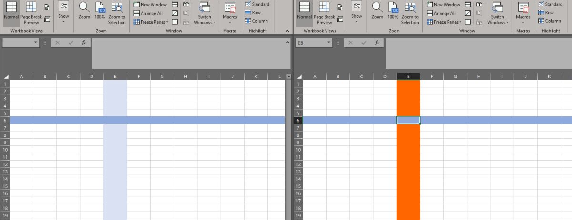Open Page Break Preview in right window
Image resolution: width=572 pixels, height=220 pixels.
coord(324,13)
